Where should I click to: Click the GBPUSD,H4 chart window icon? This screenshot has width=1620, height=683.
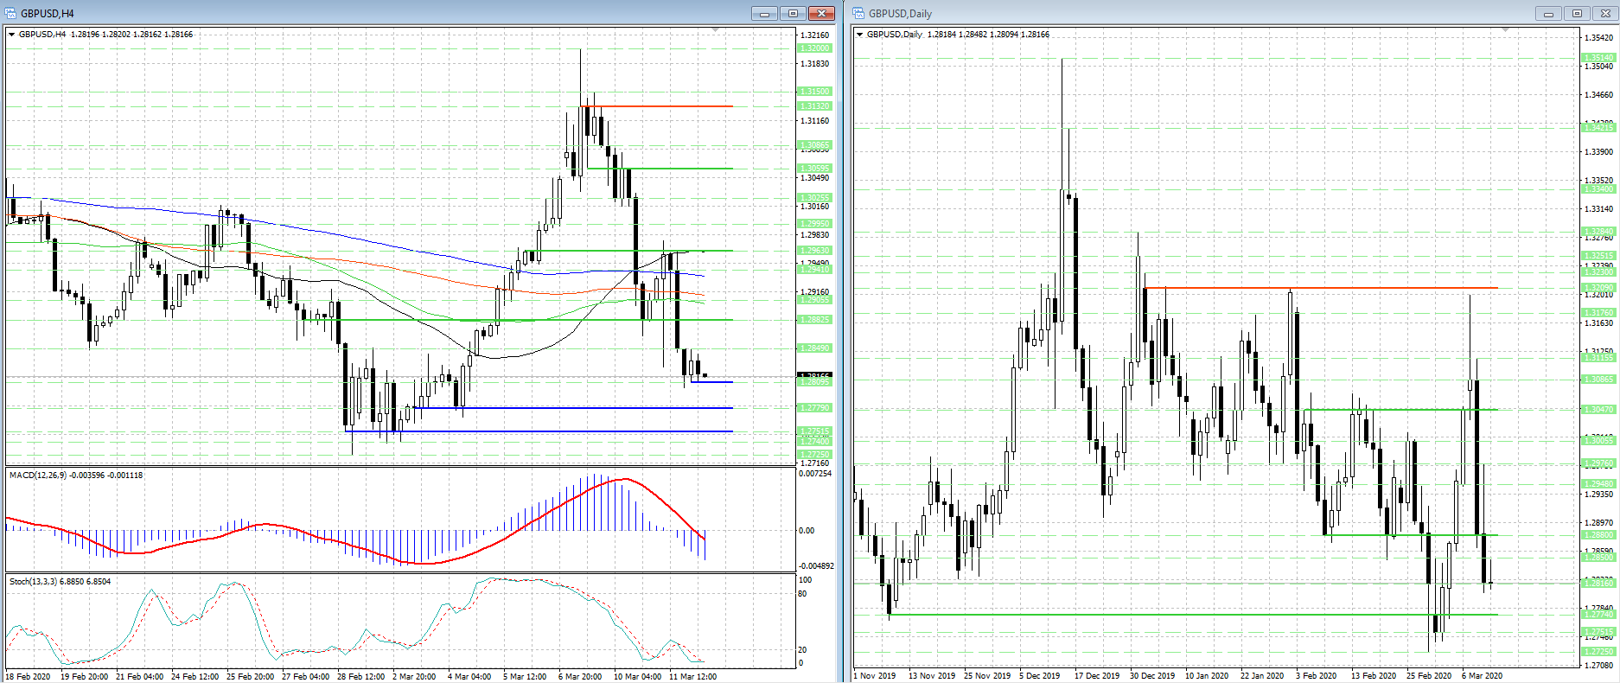tap(11, 13)
